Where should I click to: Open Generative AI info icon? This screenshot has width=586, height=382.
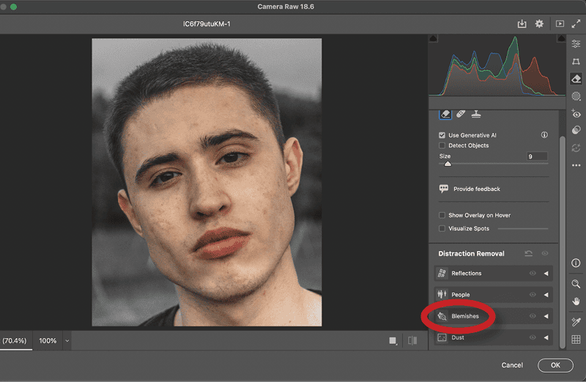pos(544,135)
